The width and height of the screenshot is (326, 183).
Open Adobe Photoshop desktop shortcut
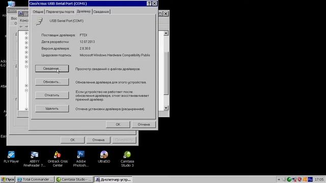pos(81,159)
